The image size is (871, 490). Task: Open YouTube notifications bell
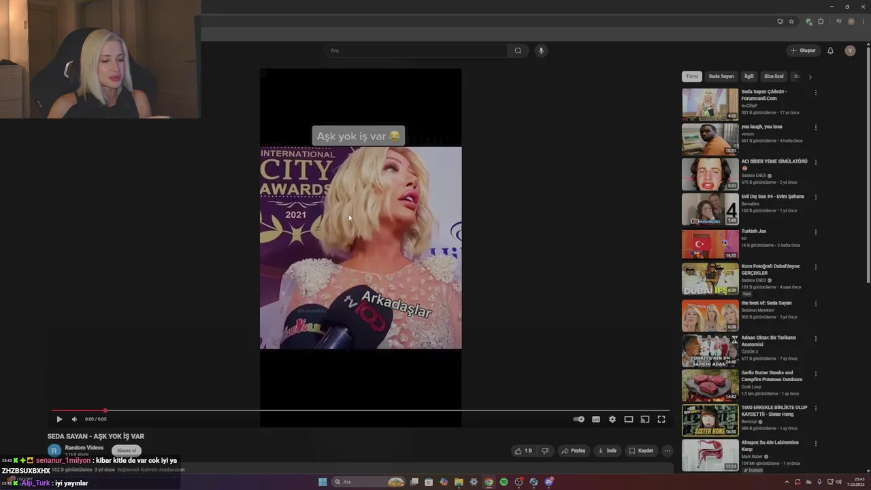point(830,50)
